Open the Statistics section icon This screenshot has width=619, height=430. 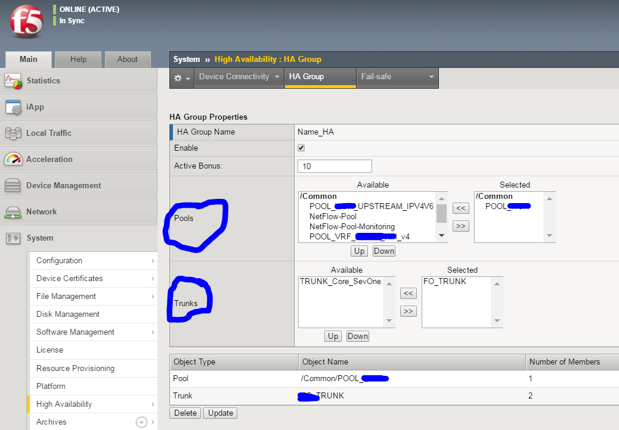[13, 80]
